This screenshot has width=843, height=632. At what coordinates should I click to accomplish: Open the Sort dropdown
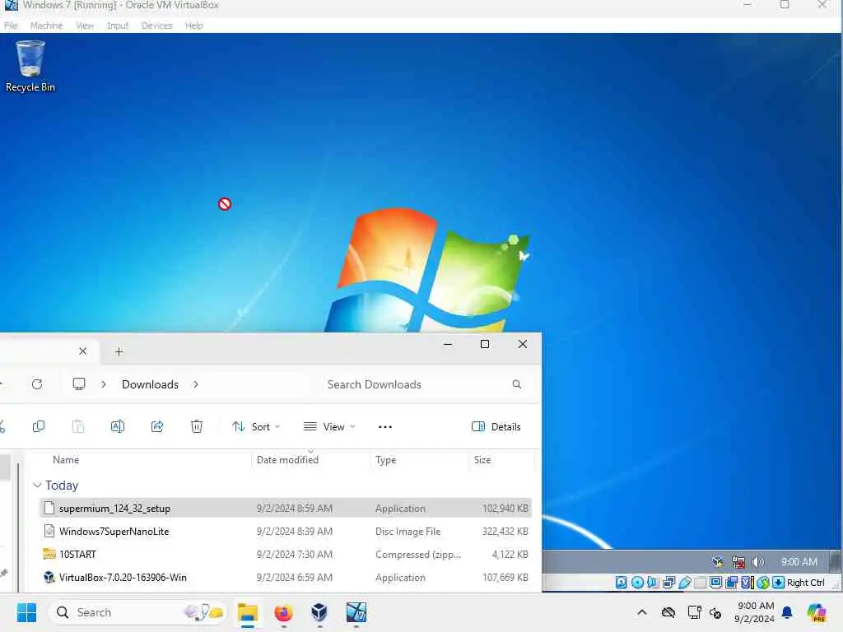click(256, 427)
